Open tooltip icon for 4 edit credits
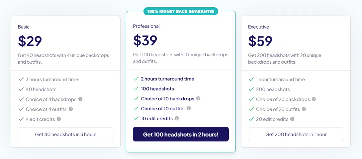 click(59, 119)
